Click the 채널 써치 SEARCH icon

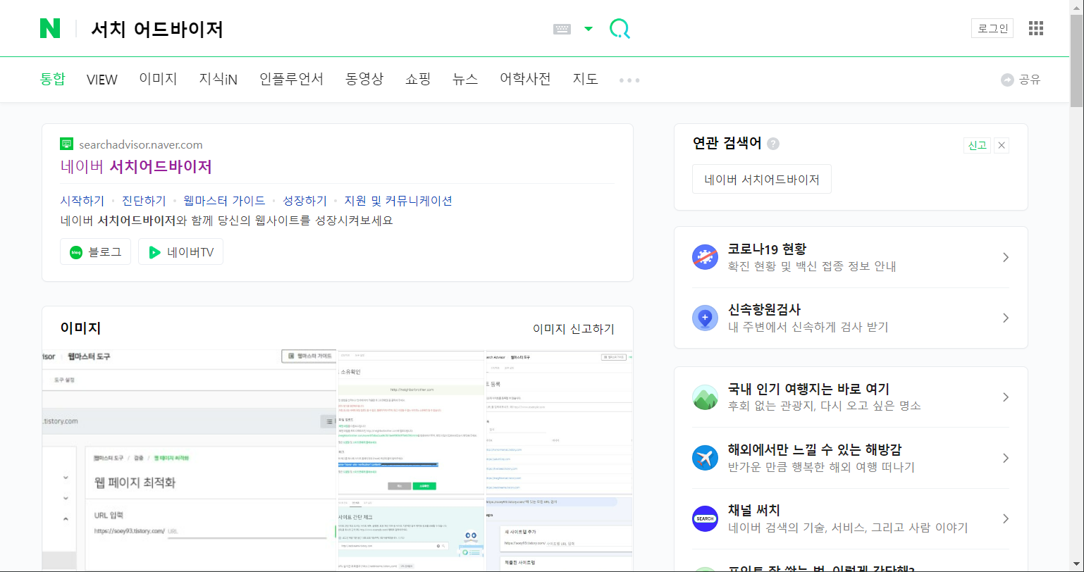coord(705,518)
